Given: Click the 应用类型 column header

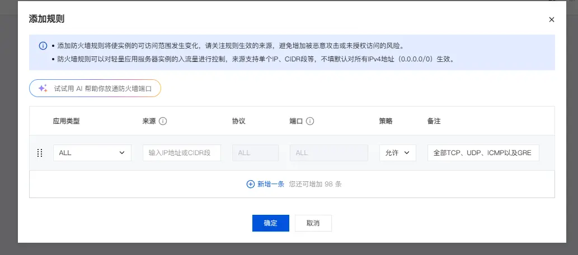Looking at the screenshot, I should click(x=66, y=121).
